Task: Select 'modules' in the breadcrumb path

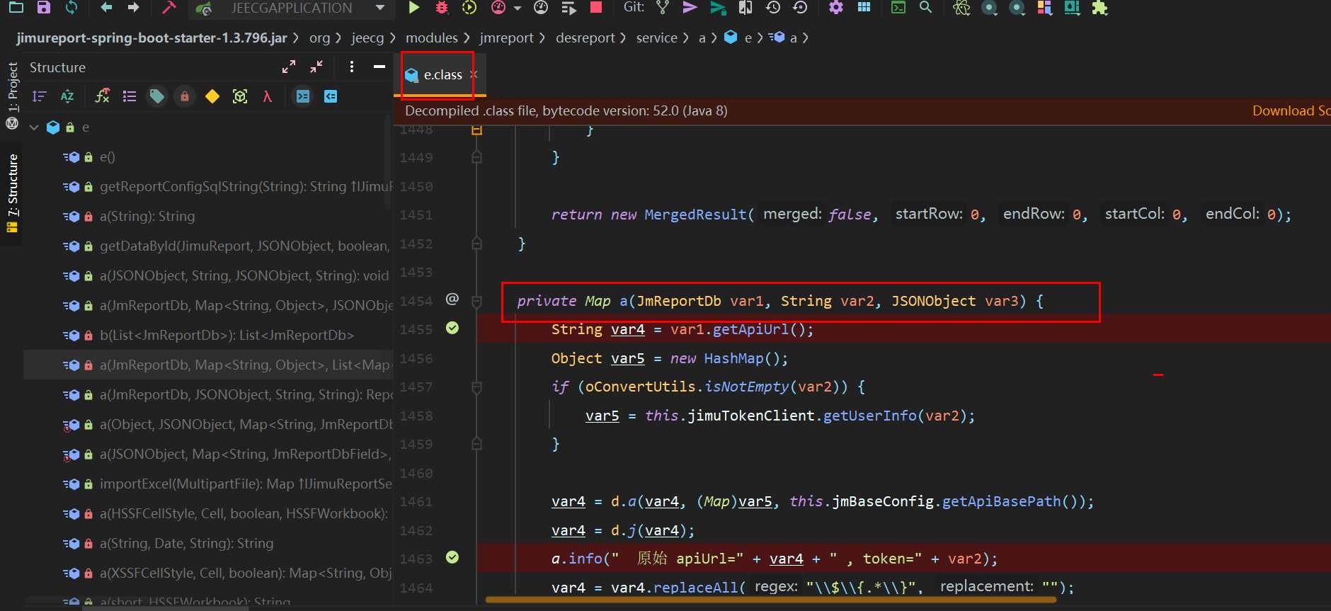Action: [x=432, y=38]
